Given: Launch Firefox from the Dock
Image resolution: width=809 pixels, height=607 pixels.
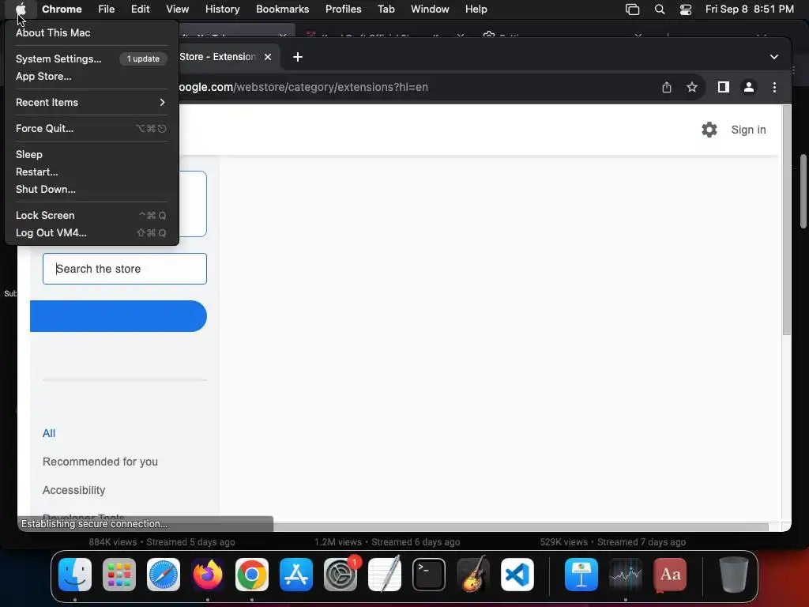Looking at the screenshot, I should pyautogui.click(x=208, y=575).
